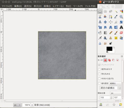Viewport: 124px width, 108px height.
Task: Open the 表示(V) menu
Action: pyautogui.click(x=37, y=6)
